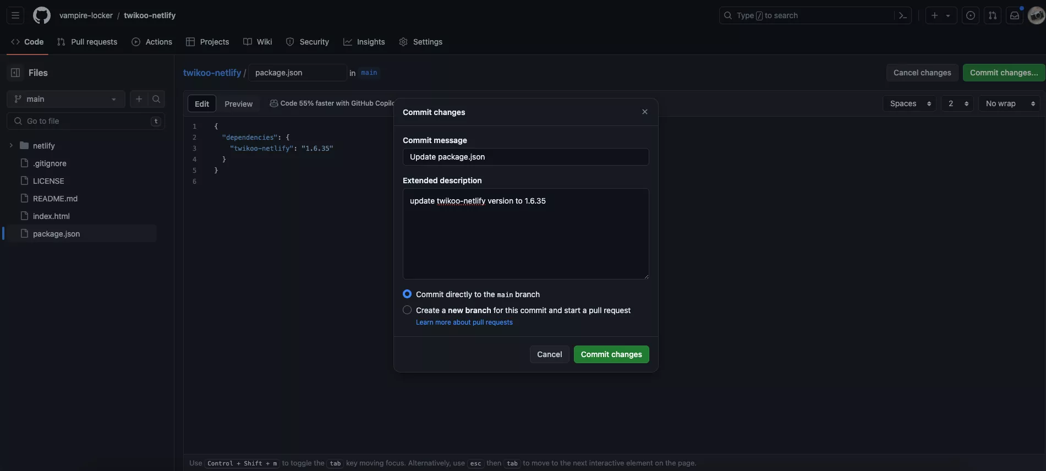Open the Projects tab
The width and height of the screenshot is (1046, 471).
[207, 42]
